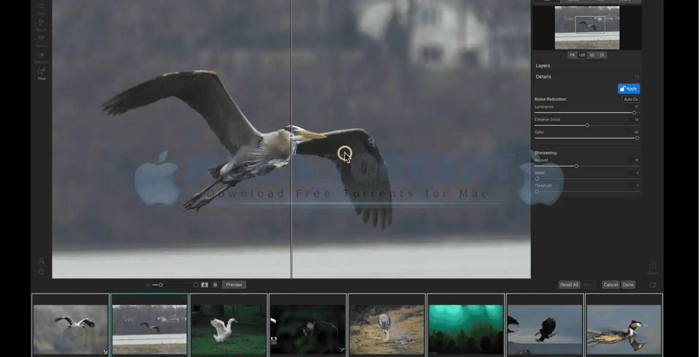Click the split-view divider handle on the heron

292,136
